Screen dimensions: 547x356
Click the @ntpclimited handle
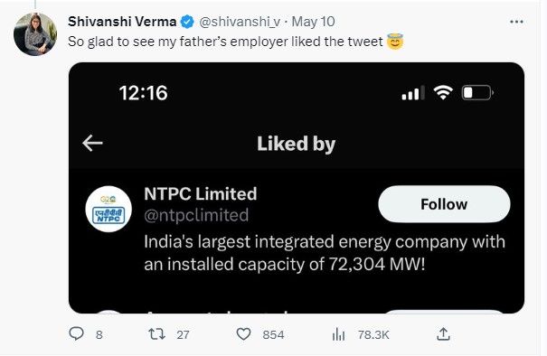(x=196, y=215)
